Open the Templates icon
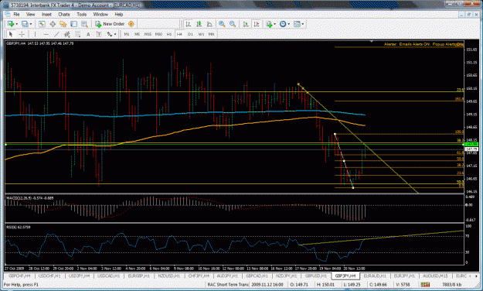Viewport: 483px width, 291px height. point(297,24)
